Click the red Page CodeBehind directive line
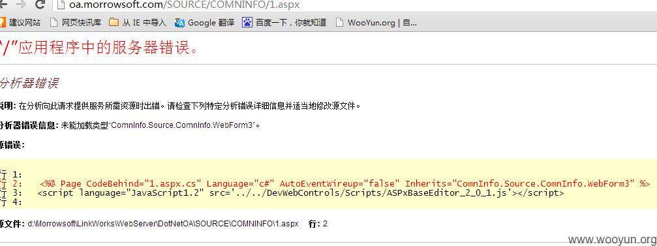 [x=345, y=184]
